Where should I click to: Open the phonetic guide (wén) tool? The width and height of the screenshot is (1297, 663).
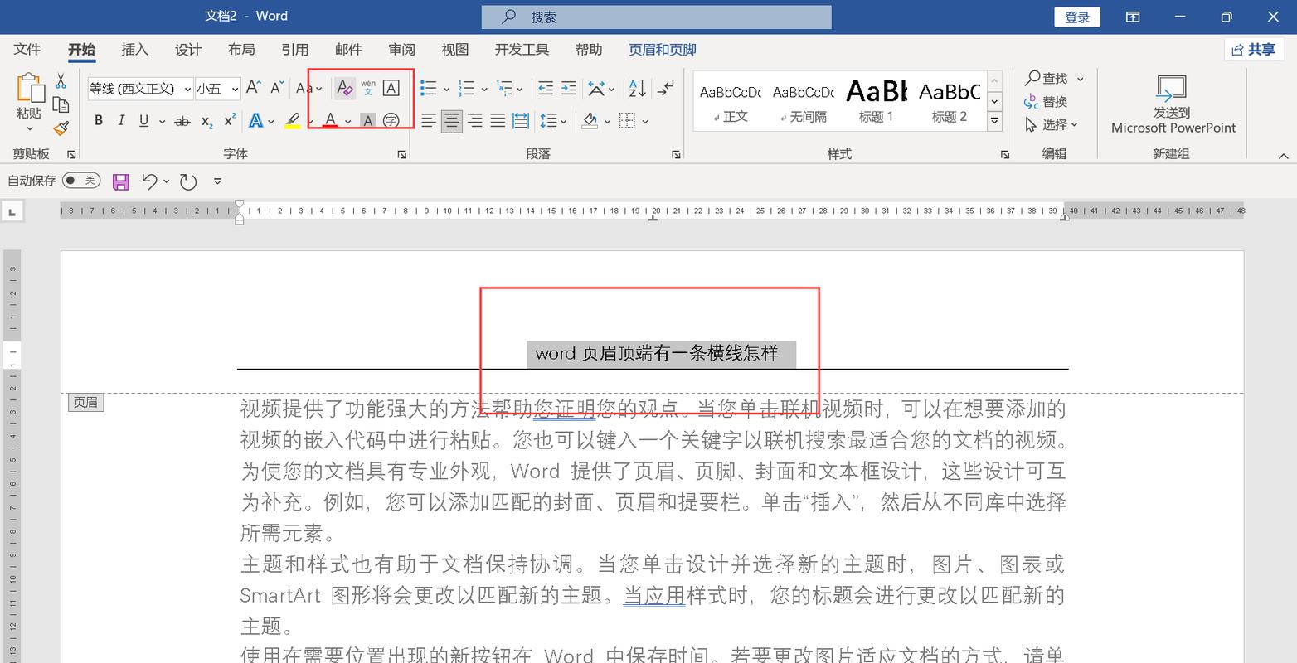pos(368,88)
